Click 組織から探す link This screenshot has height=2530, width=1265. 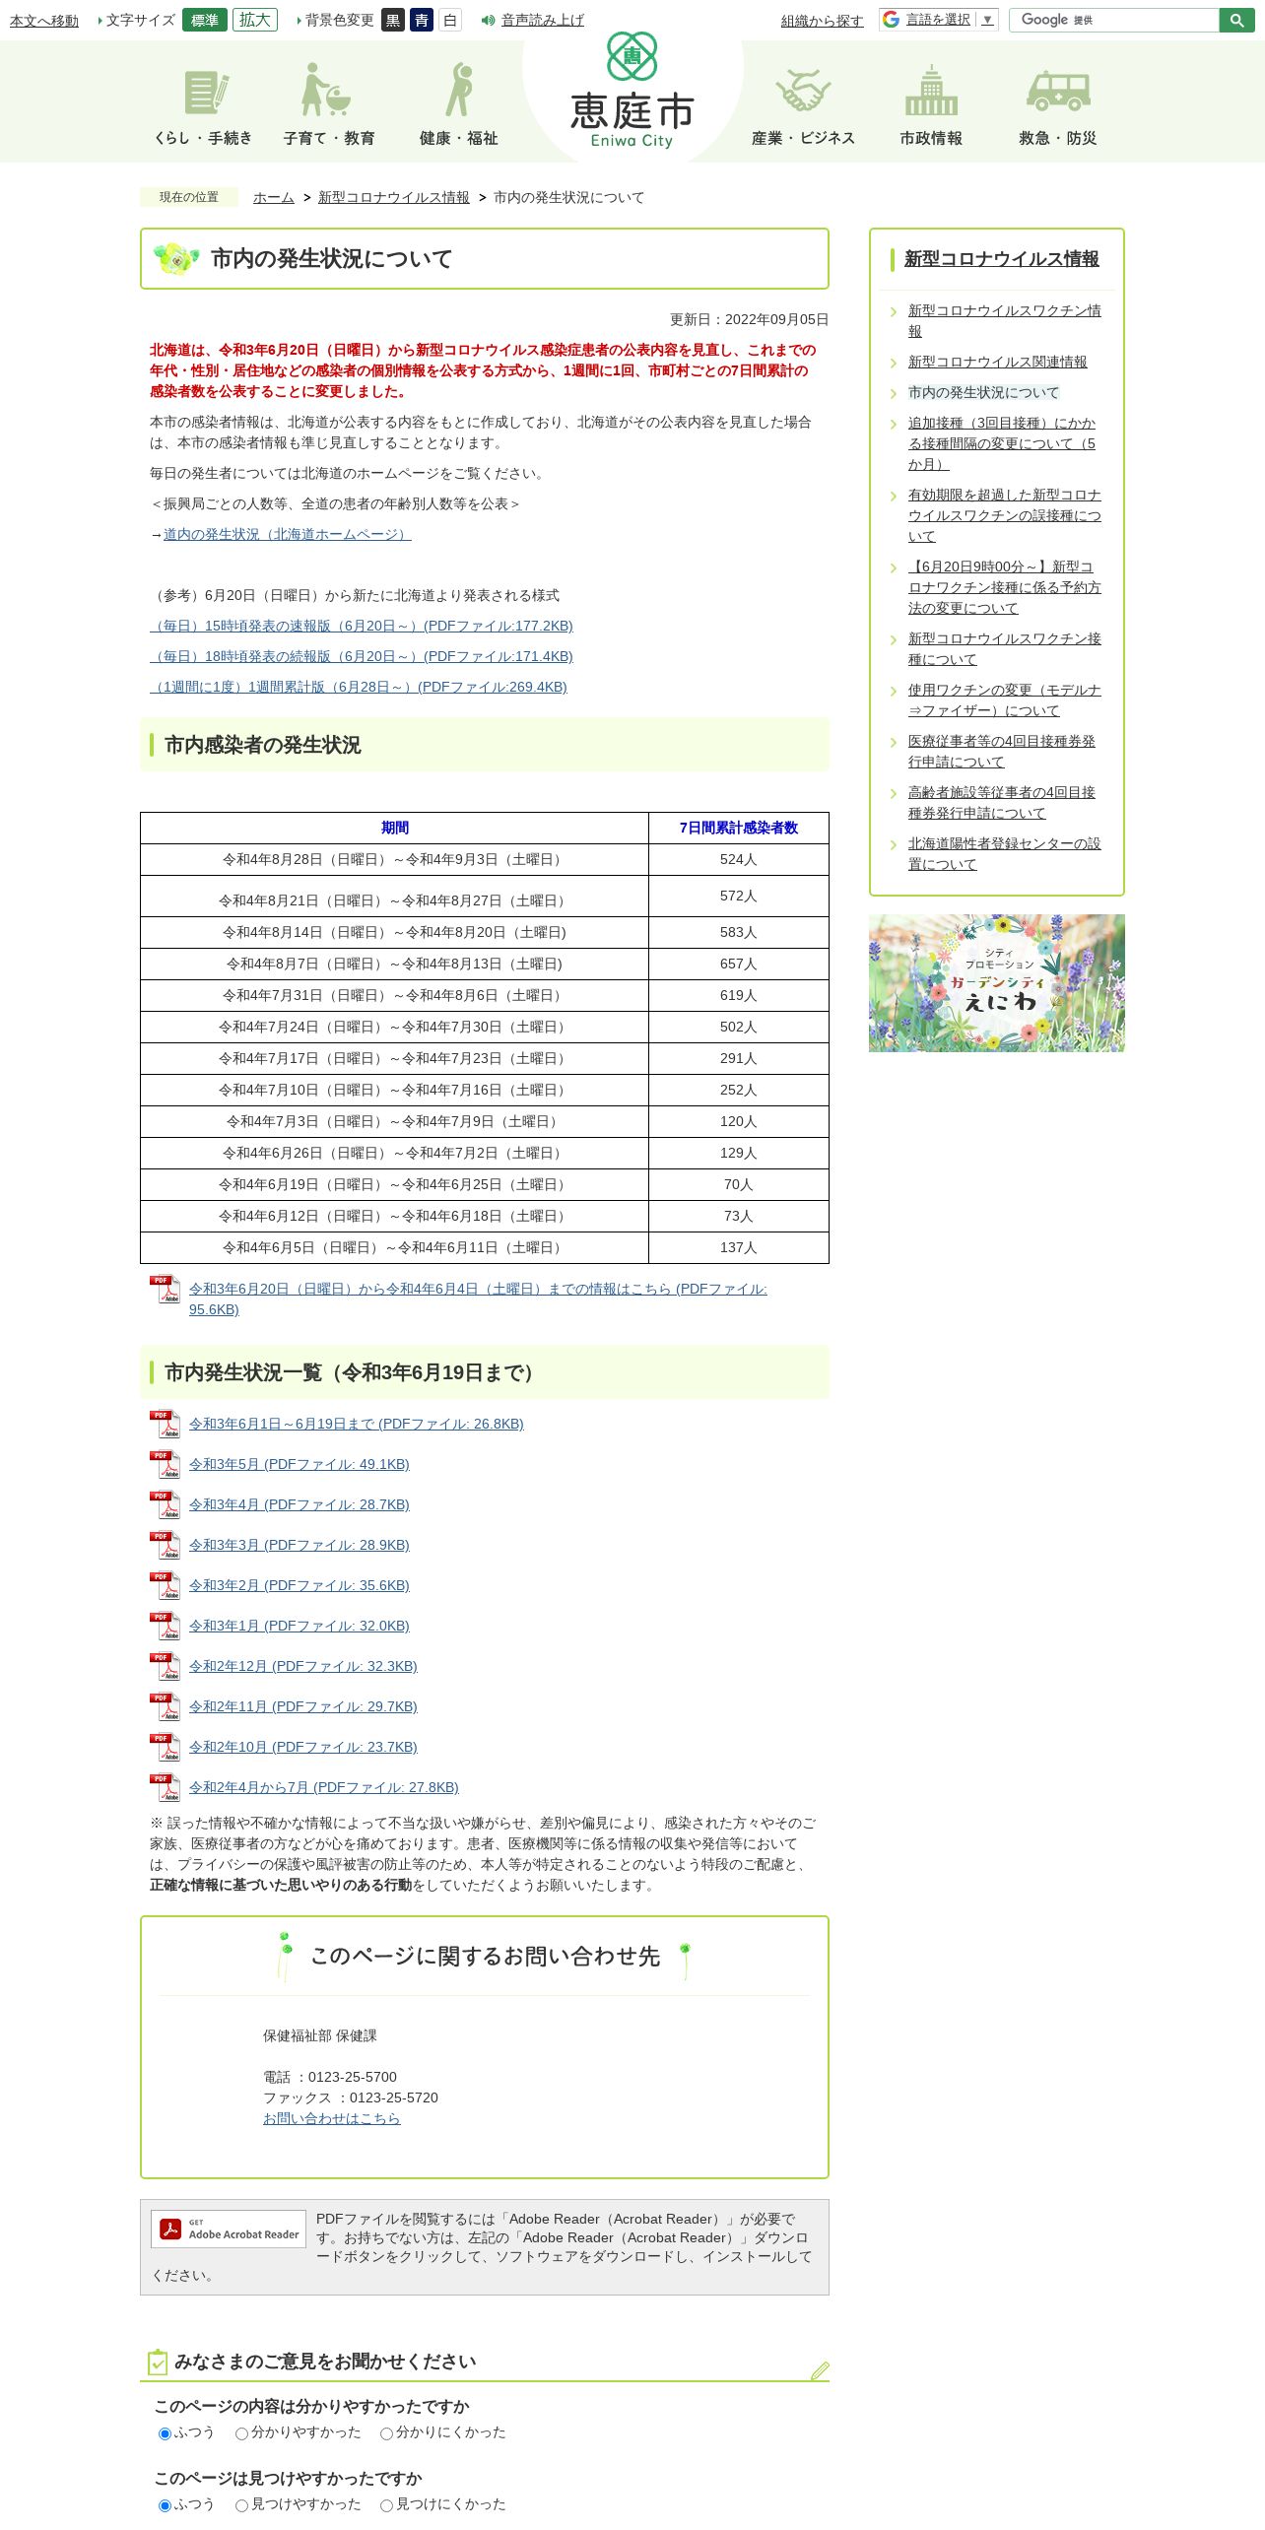[823, 21]
